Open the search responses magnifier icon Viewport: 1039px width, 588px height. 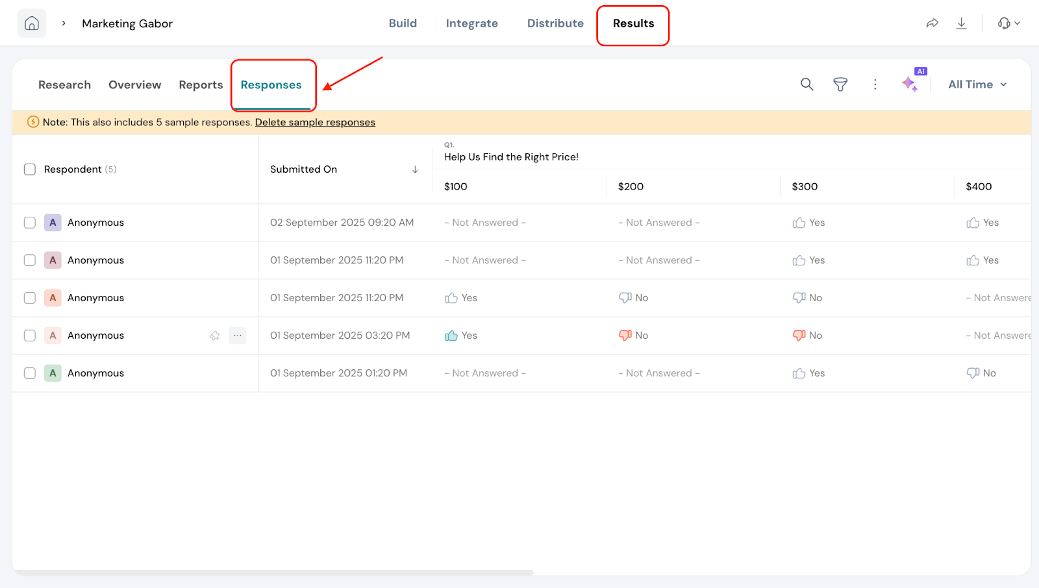click(807, 84)
